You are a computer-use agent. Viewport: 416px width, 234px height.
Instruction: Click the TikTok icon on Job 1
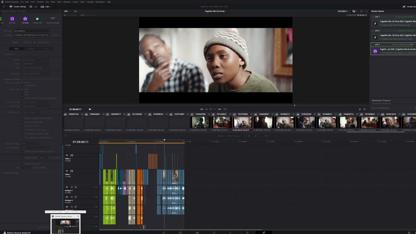point(375,23)
